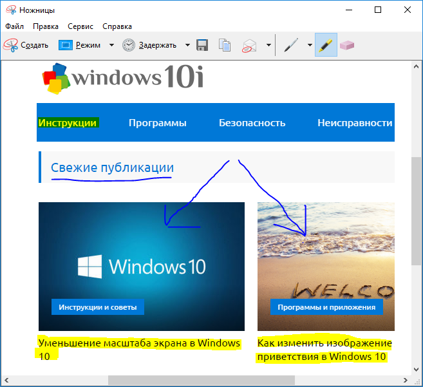Viewport: 423px width, 387px height.
Task: Expand the Задержать delay dropdown arrow
Action: point(187,45)
